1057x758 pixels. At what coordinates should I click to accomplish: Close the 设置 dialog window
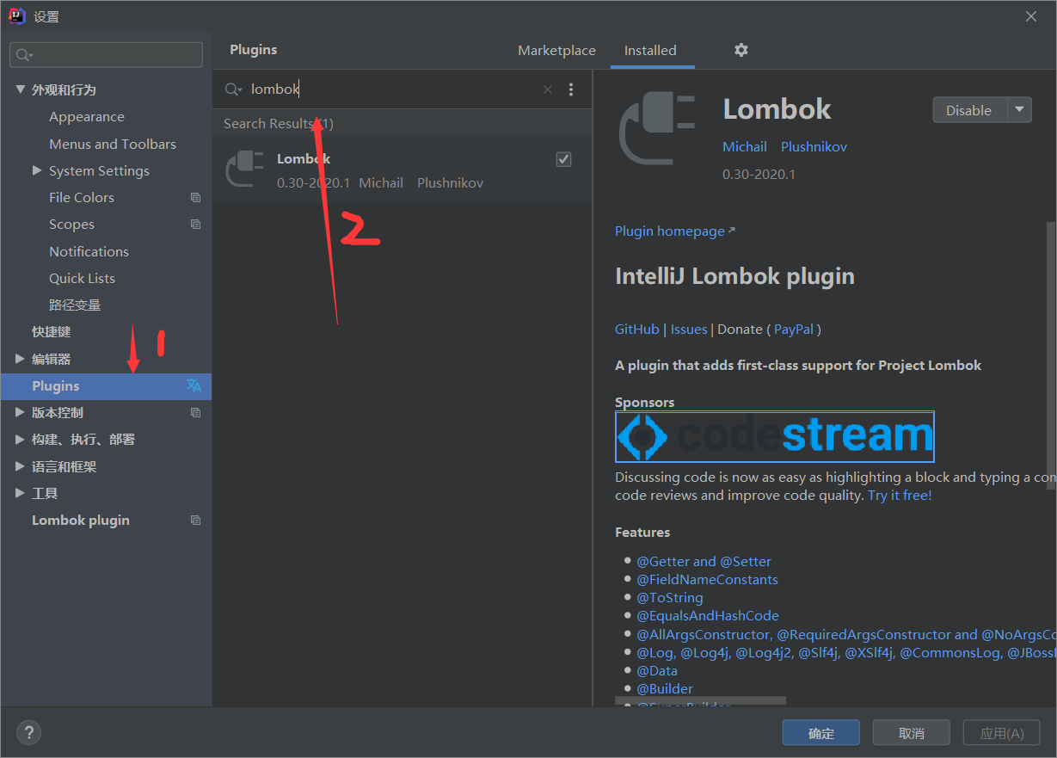pos(1031,15)
